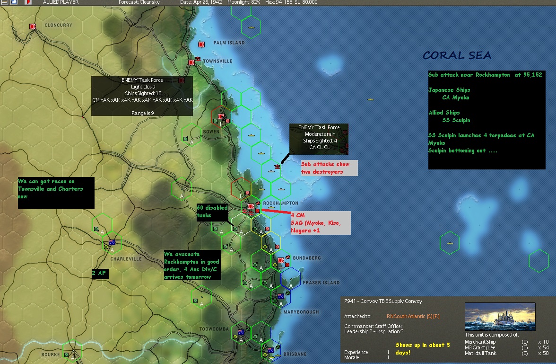556x364 pixels.
Task: Select the Allied unit next to Bourke
Action: point(66,355)
